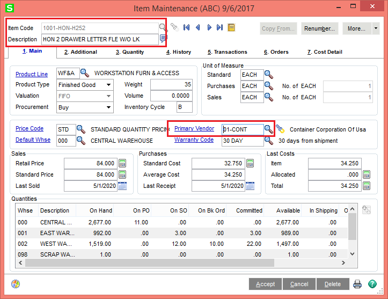Image resolution: width=388 pixels, height=299 pixels.
Task: Select the 001 EAST WAR... warehouse row
Action: click(x=182, y=233)
